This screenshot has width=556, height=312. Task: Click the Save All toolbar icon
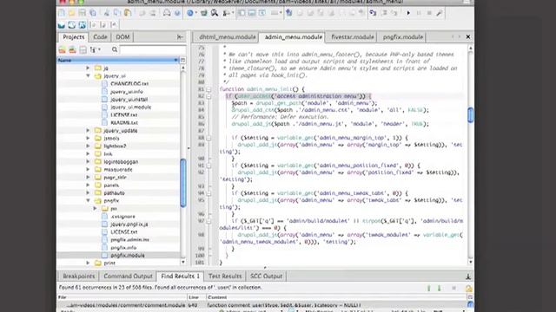pyautogui.click(x=93, y=13)
